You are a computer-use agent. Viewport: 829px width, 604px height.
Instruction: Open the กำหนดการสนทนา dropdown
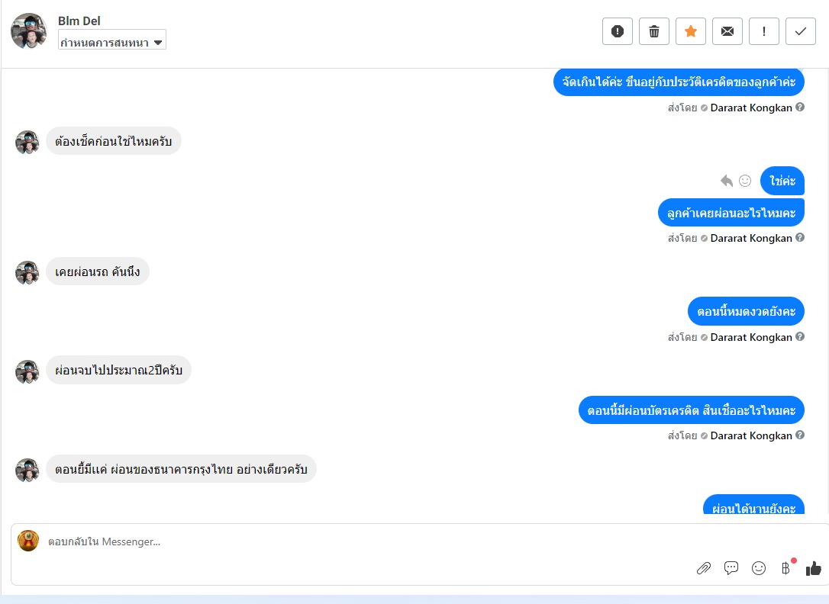click(112, 40)
